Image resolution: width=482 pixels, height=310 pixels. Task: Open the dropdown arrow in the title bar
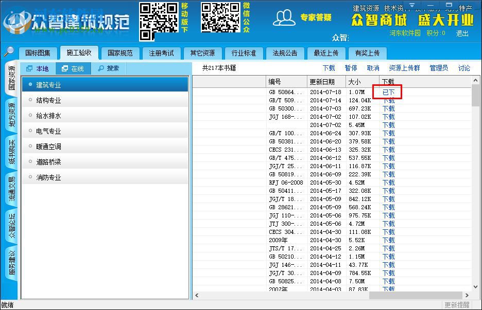(x=412, y=6)
